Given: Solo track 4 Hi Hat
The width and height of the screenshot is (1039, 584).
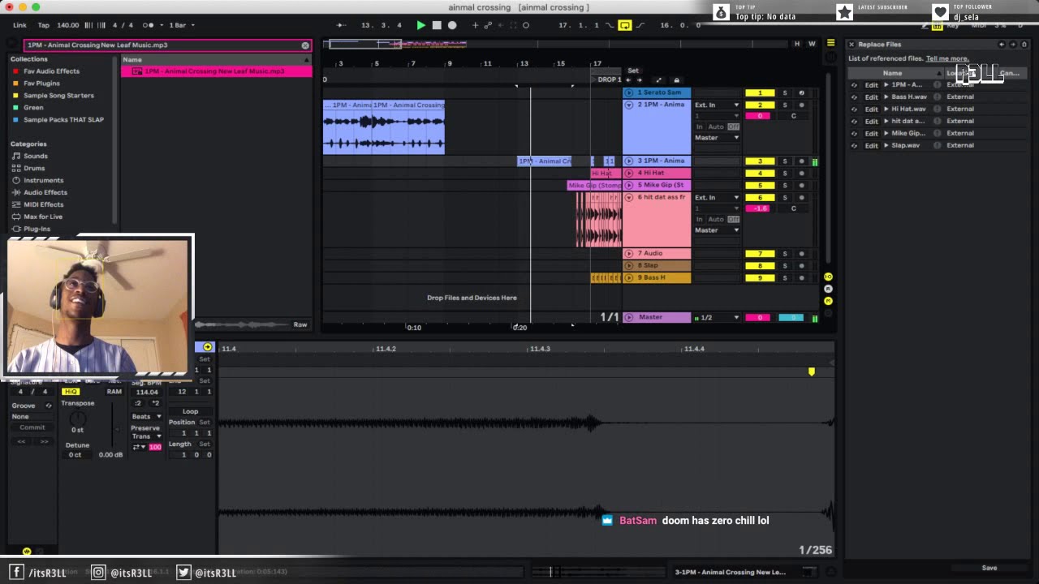Looking at the screenshot, I should coord(785,173).
